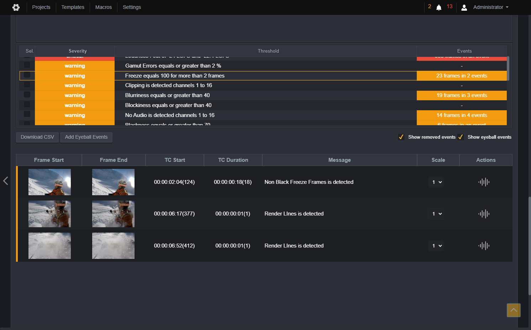Open the Projects menu
The width and height of the screenshot is (531, 330).
tap(41, 7)
